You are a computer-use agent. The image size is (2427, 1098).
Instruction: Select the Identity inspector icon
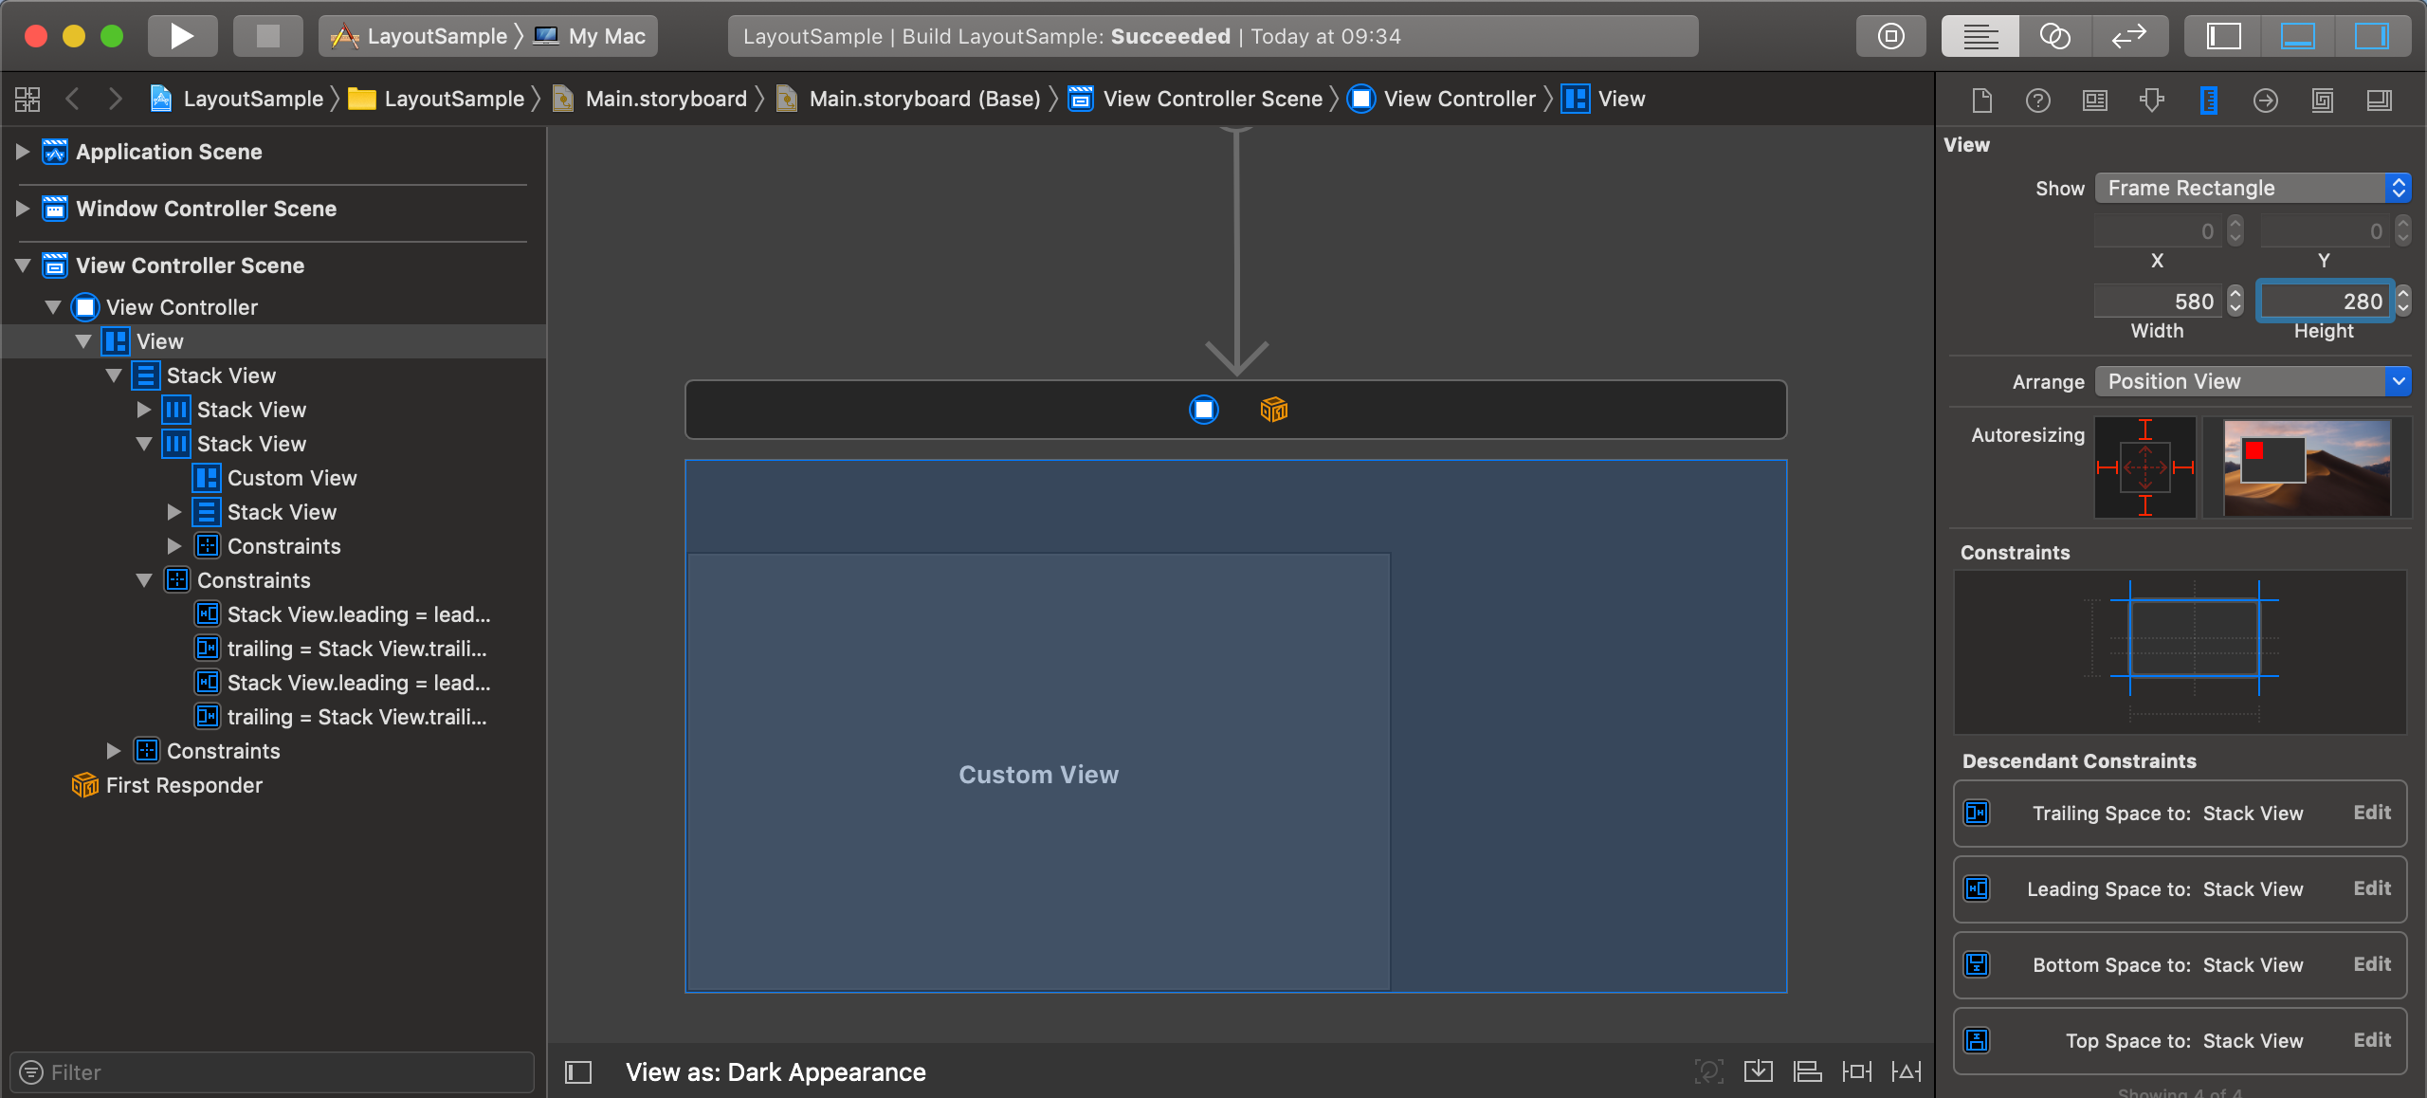pos(2095,100)
